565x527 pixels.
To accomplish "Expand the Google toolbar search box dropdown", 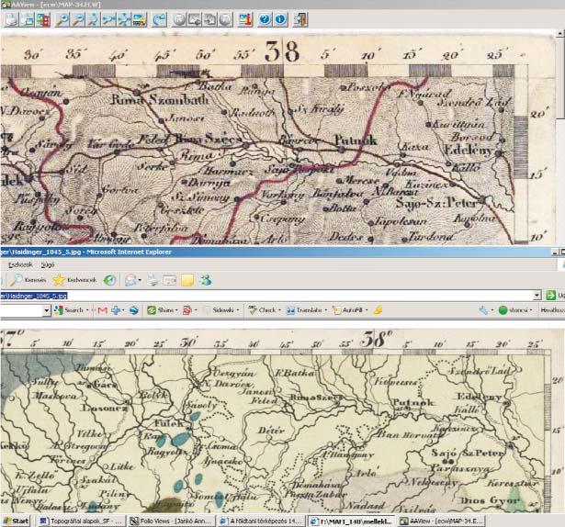I will coord(47,310).
